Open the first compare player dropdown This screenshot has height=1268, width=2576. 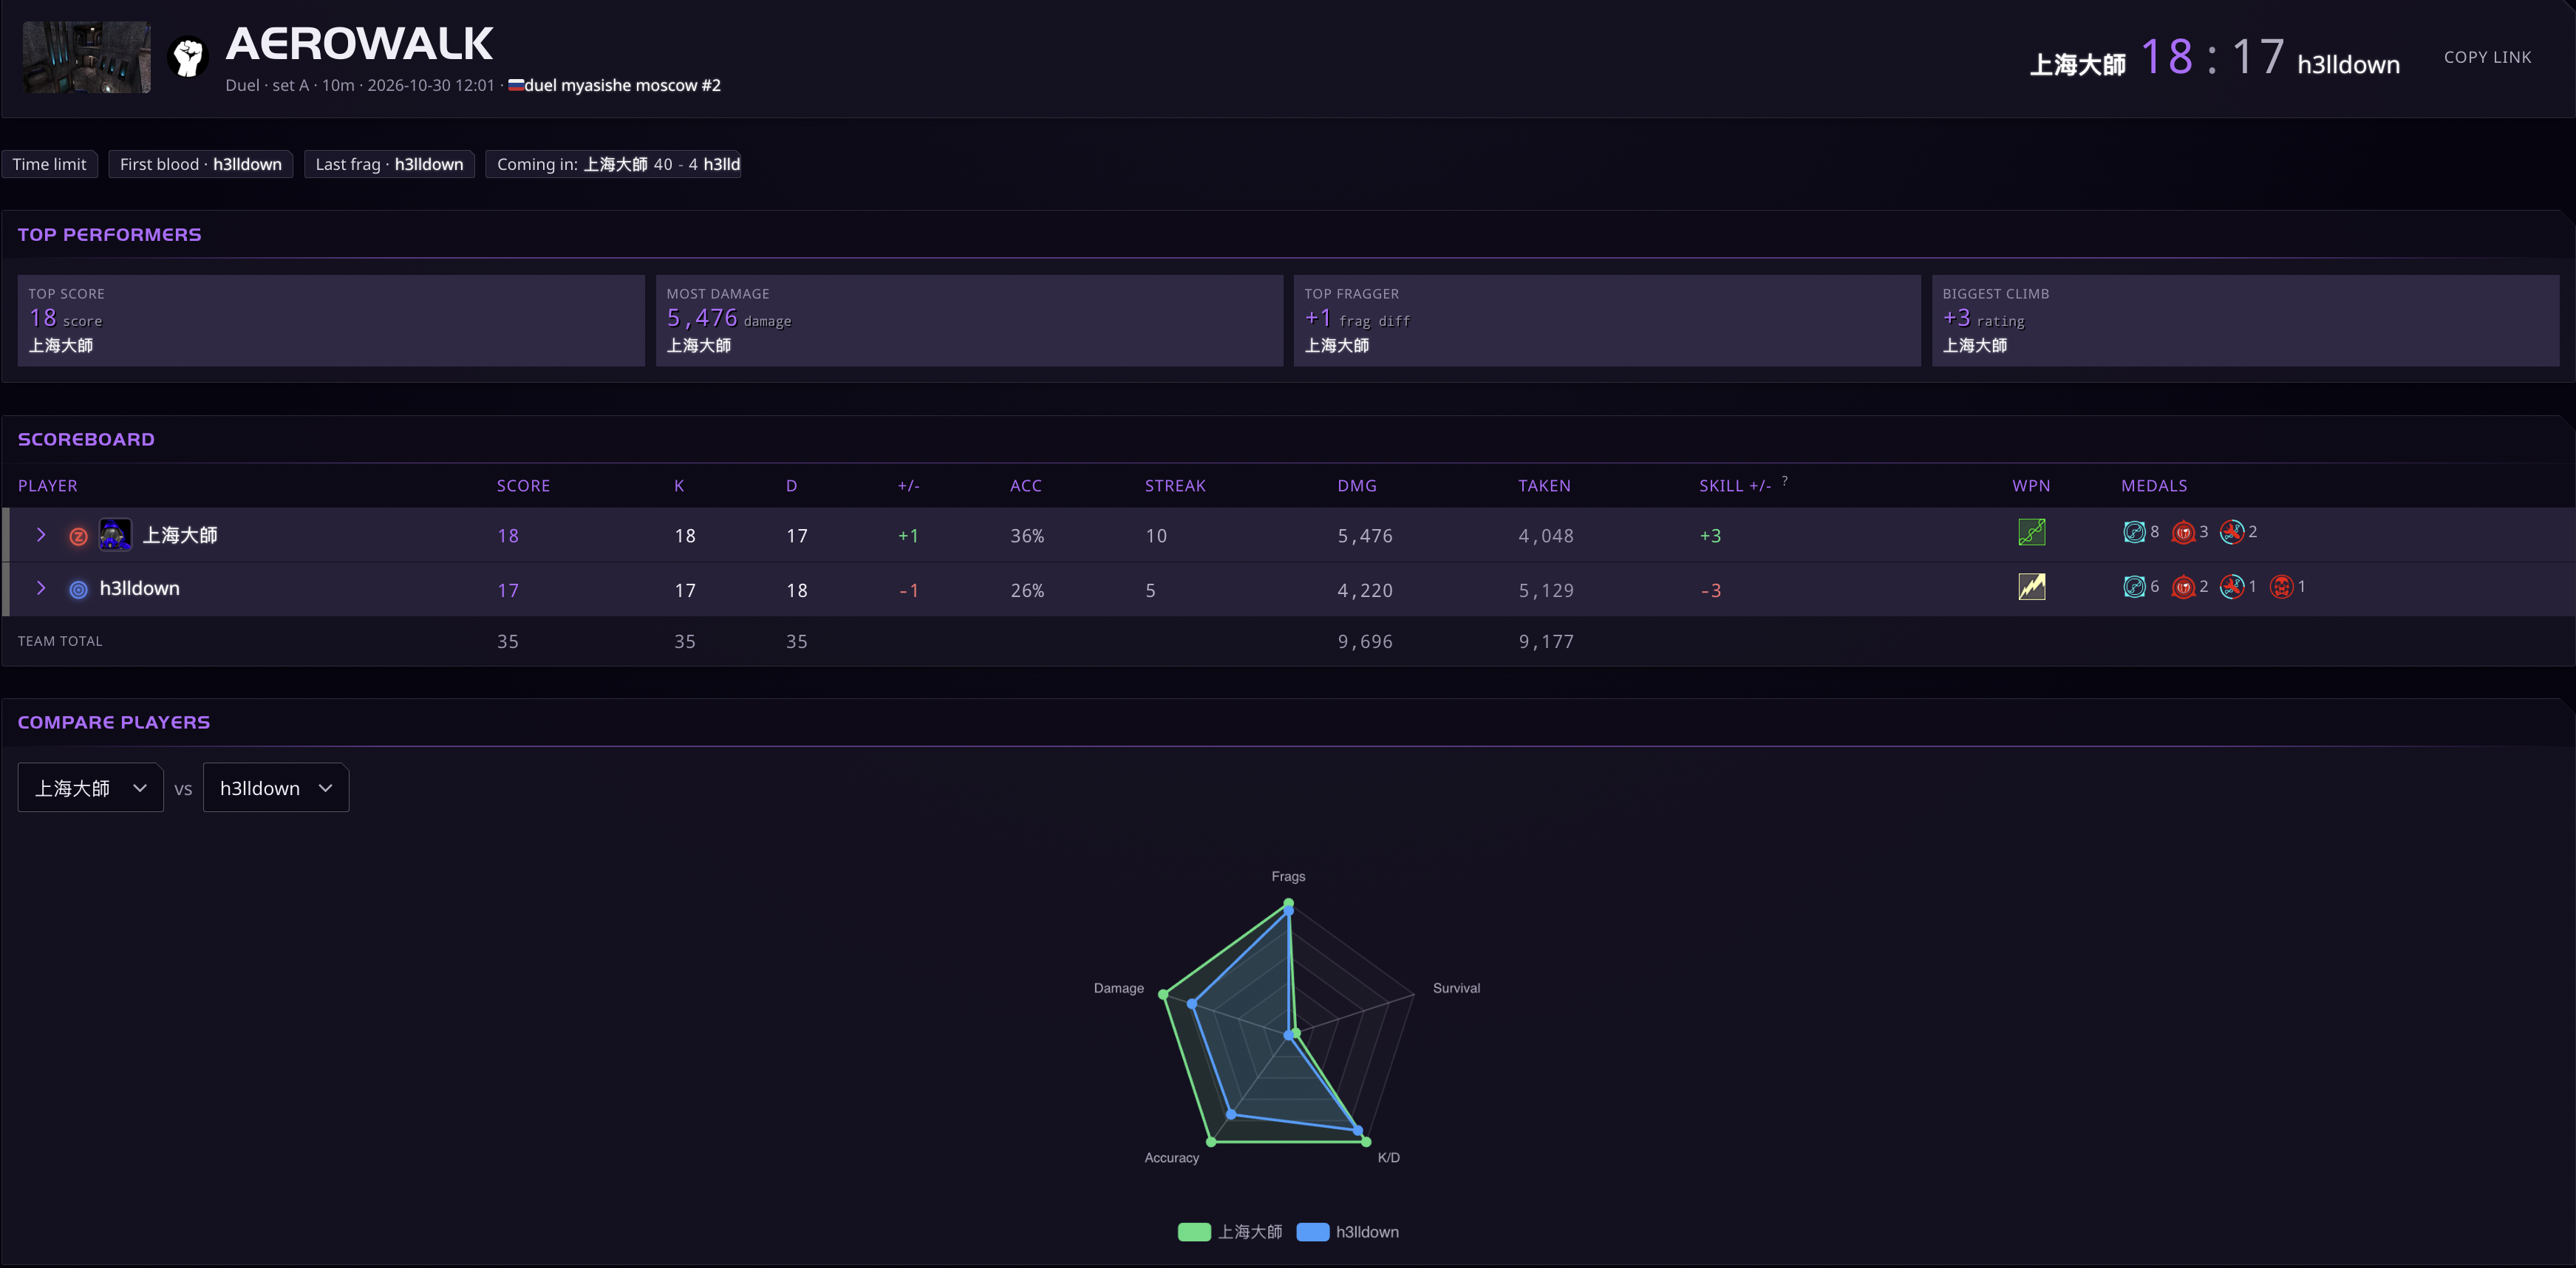91,788
